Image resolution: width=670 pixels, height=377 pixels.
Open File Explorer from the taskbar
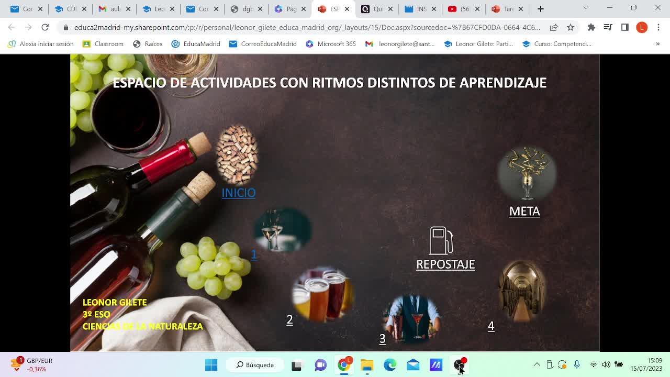tap(367, 365)
